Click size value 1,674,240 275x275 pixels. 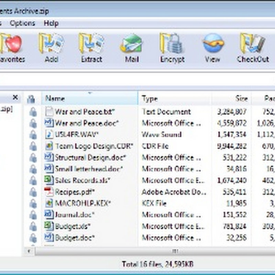pyautogui.click(x=232, y=180)
